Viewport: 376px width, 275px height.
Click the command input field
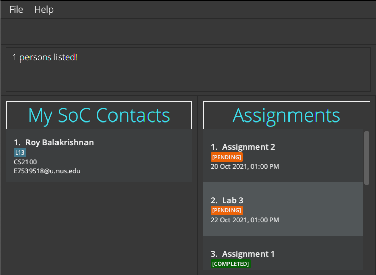[188, 33]
